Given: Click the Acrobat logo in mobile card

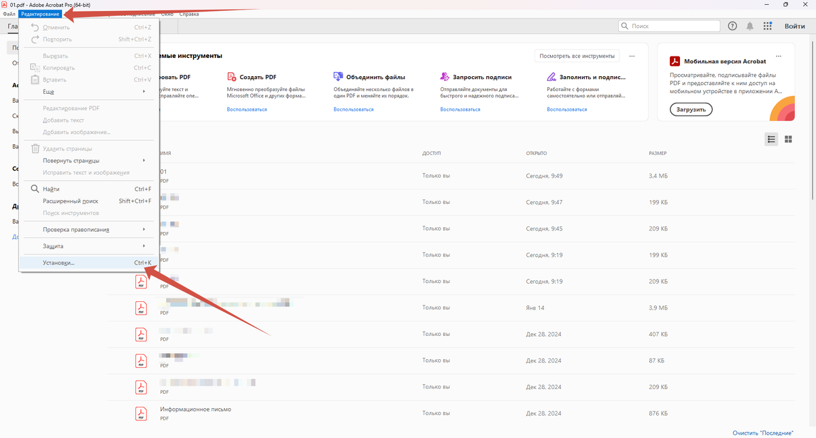Looking at the screenshot, I should click(x=675, y=61).
